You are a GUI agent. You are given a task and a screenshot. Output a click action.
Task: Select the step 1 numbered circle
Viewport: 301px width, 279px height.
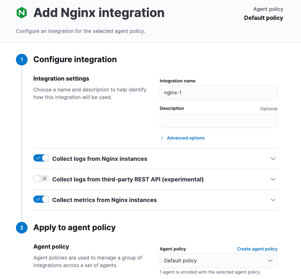22,60
